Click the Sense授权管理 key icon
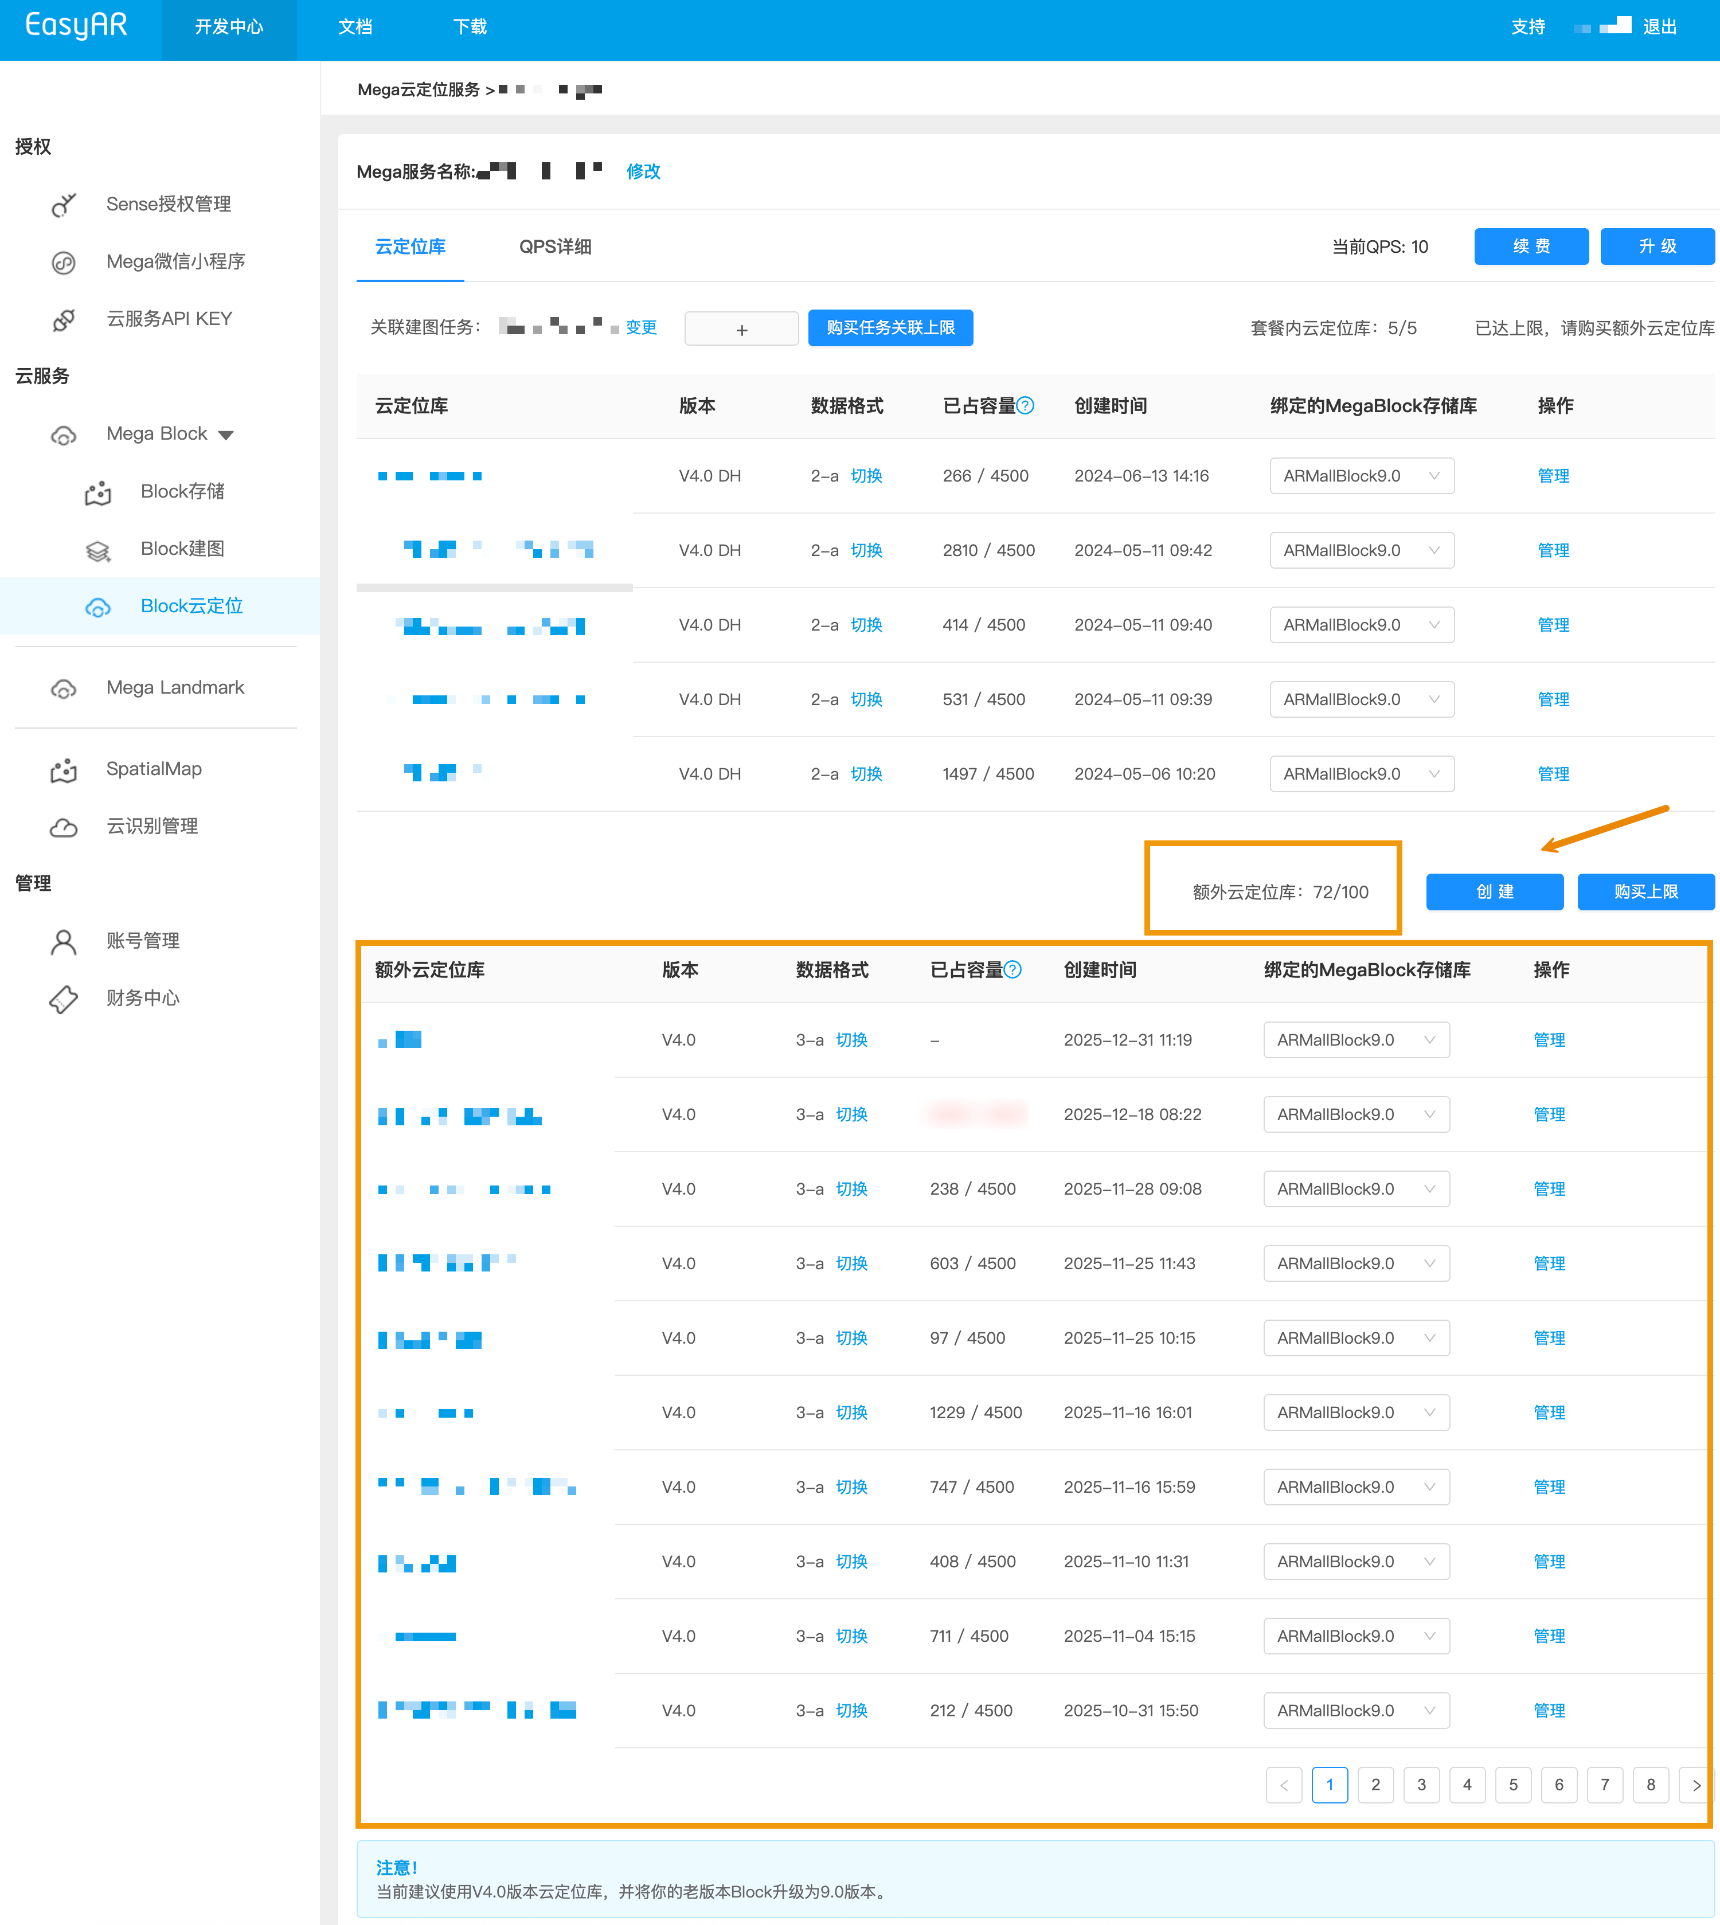Screen dimensions: 1720x1925 (x=63, y=204)
